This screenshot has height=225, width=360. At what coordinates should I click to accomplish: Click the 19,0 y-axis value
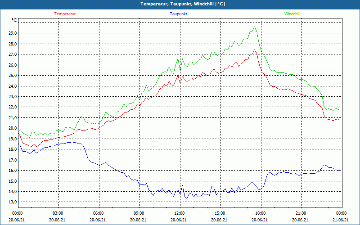13,139
